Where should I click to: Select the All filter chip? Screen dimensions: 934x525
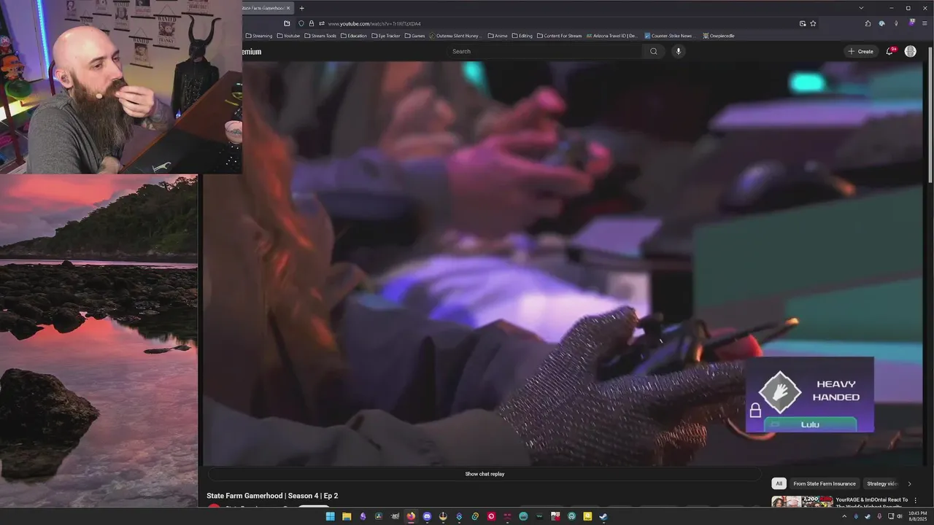point(779,483)
